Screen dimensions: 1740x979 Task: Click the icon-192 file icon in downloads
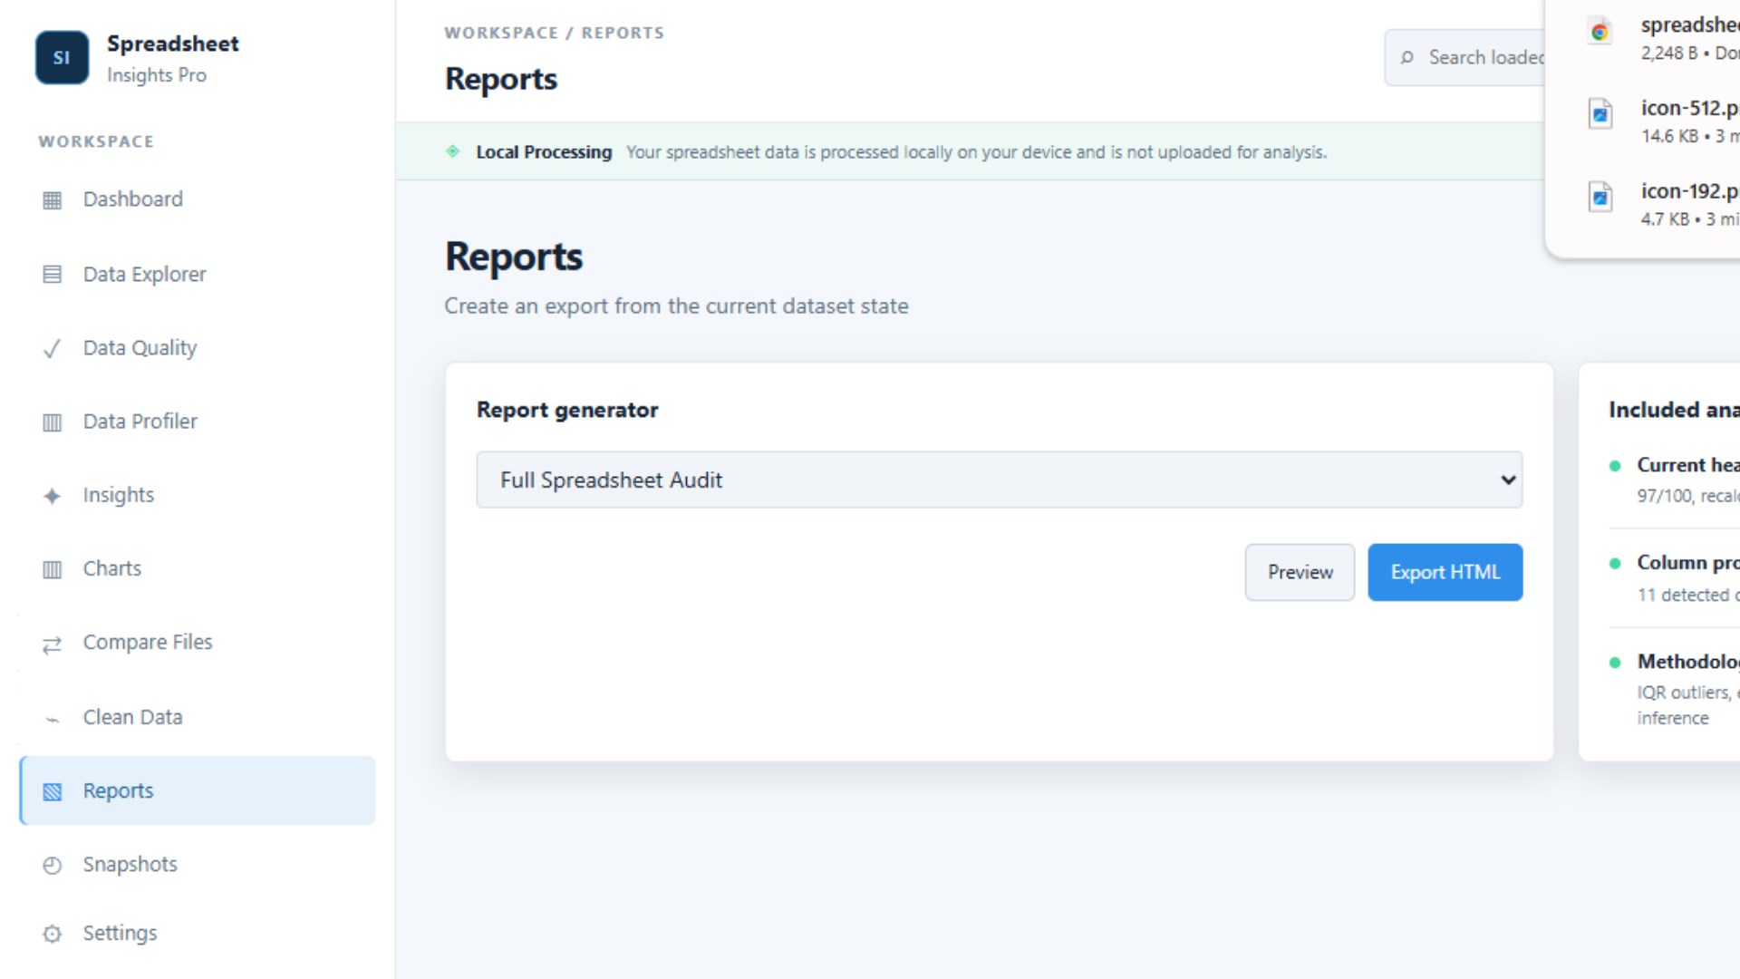point(1600,198)
